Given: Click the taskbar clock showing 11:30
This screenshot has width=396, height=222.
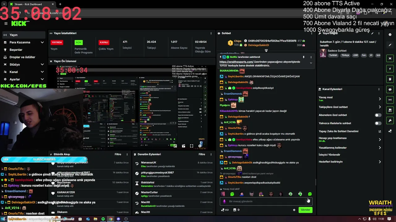Looking at the screenshot, I should tap(381, 219).
